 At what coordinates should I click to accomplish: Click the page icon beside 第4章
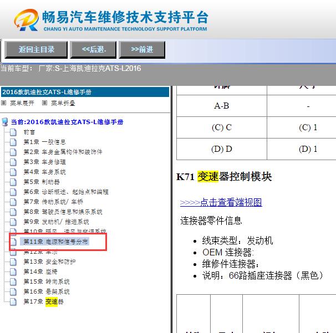(13, 172)
